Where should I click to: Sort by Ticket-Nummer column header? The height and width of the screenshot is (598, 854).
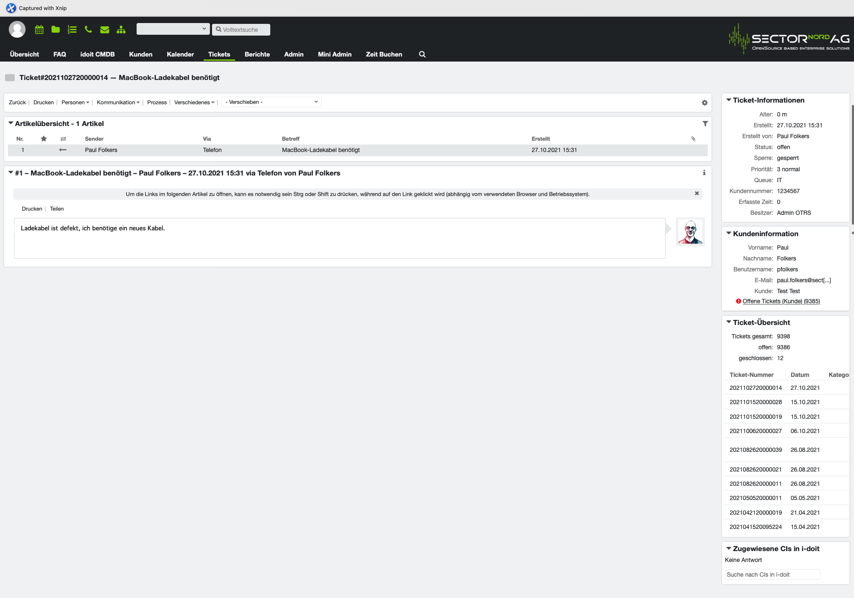[751, 375]
